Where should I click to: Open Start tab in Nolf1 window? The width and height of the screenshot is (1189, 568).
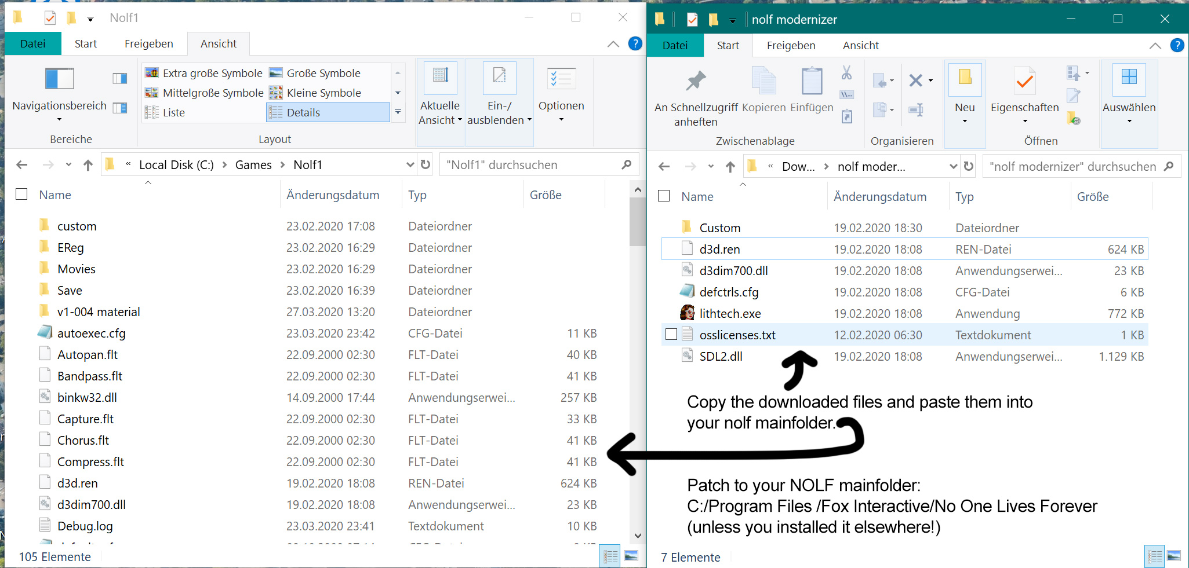[x=86, y=43]
